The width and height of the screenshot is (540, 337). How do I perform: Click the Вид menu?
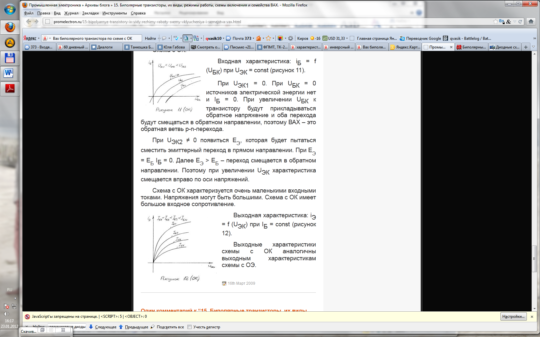tap(57, 13)
